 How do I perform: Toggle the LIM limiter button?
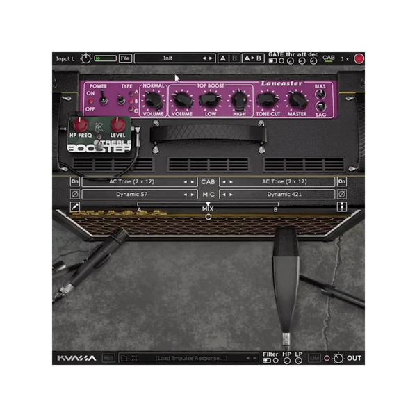314,358
